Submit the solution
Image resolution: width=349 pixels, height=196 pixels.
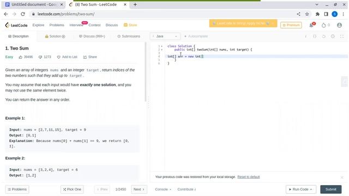coord(331,189)
